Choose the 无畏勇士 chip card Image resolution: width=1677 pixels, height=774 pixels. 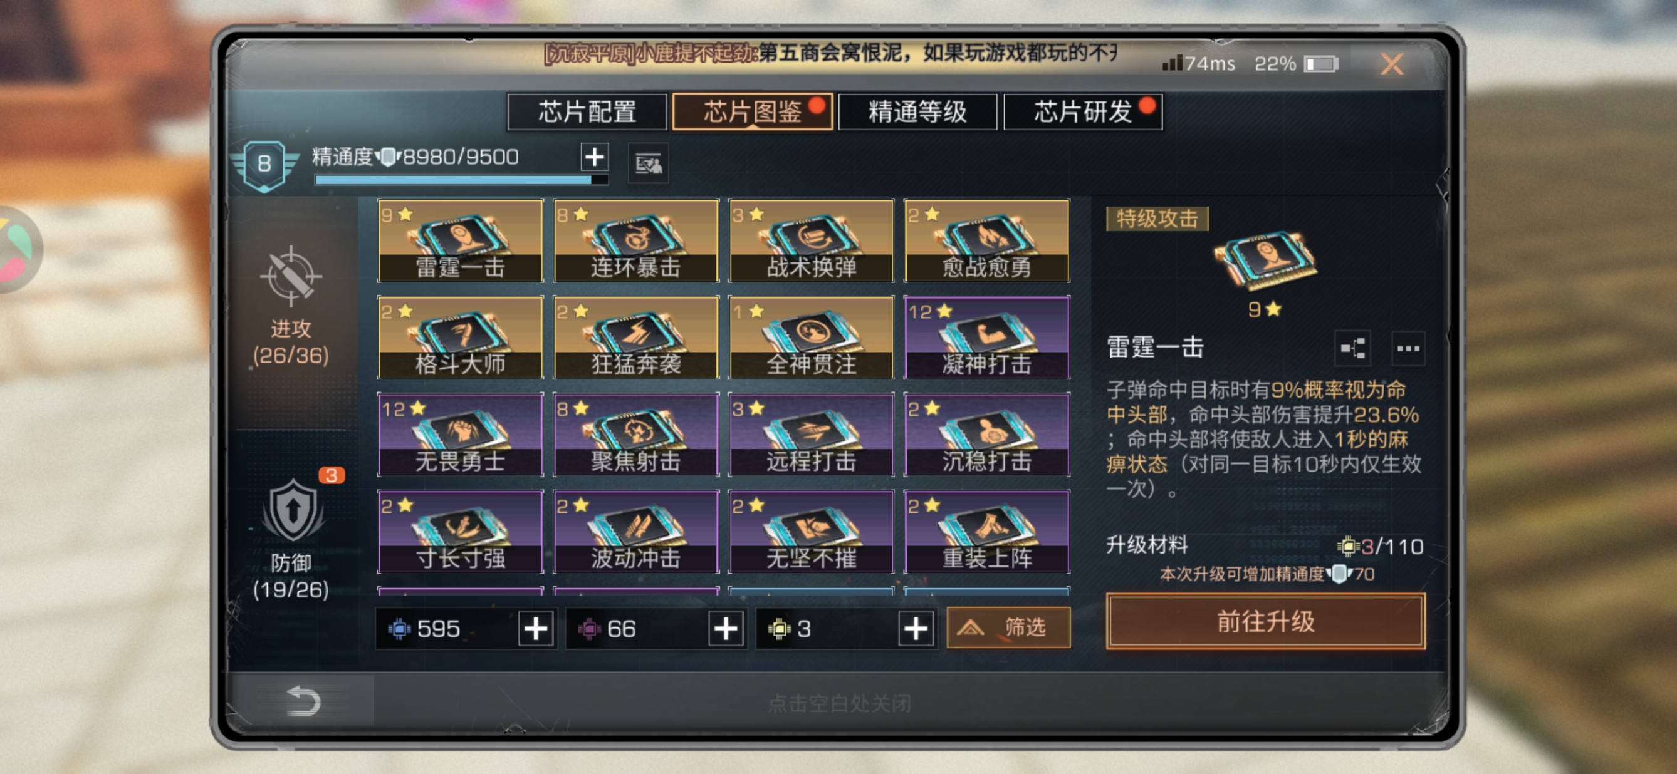tap(459, 435)
